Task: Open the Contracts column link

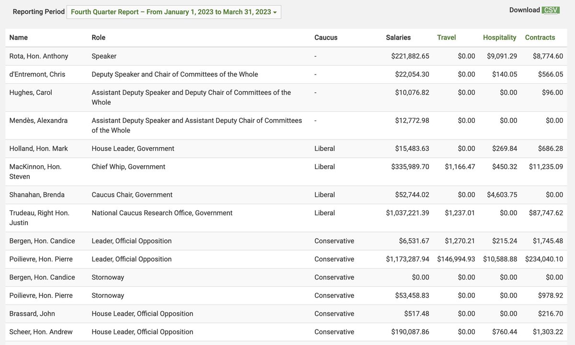Action: [540, 37]
